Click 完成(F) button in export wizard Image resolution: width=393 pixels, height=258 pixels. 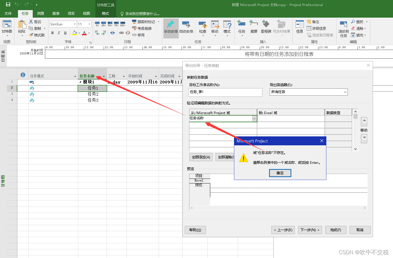coord(336,230)
